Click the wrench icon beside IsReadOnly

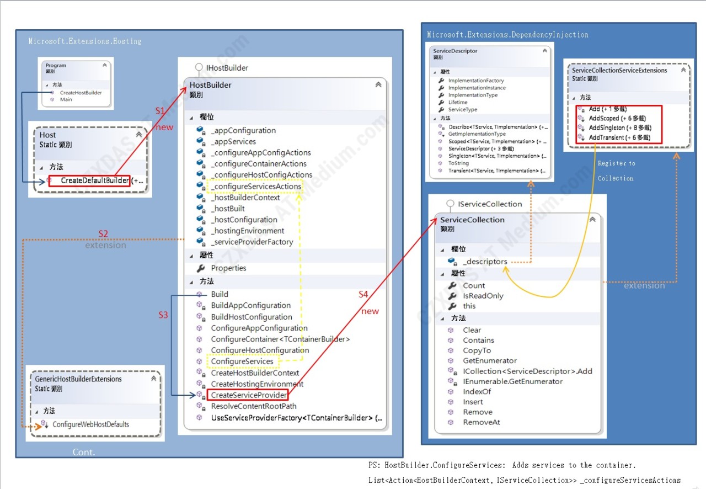click(452, 296)
